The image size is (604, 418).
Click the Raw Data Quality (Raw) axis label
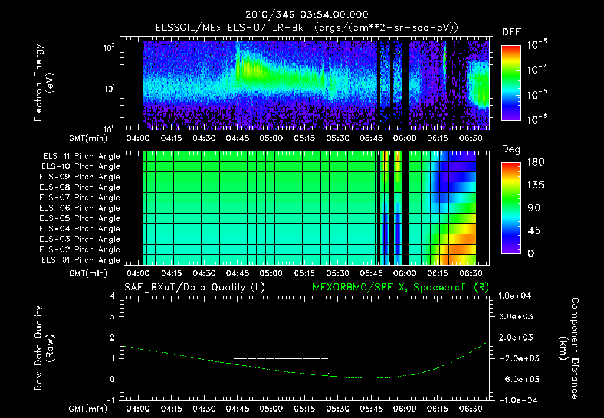point(44,348)
